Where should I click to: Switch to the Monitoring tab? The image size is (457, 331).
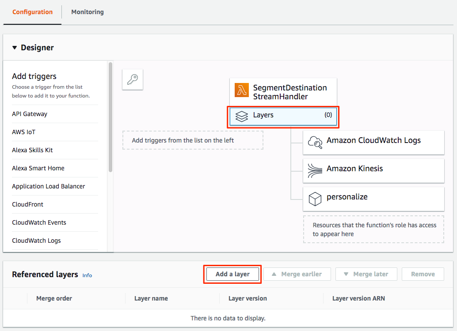coord(87,12)
